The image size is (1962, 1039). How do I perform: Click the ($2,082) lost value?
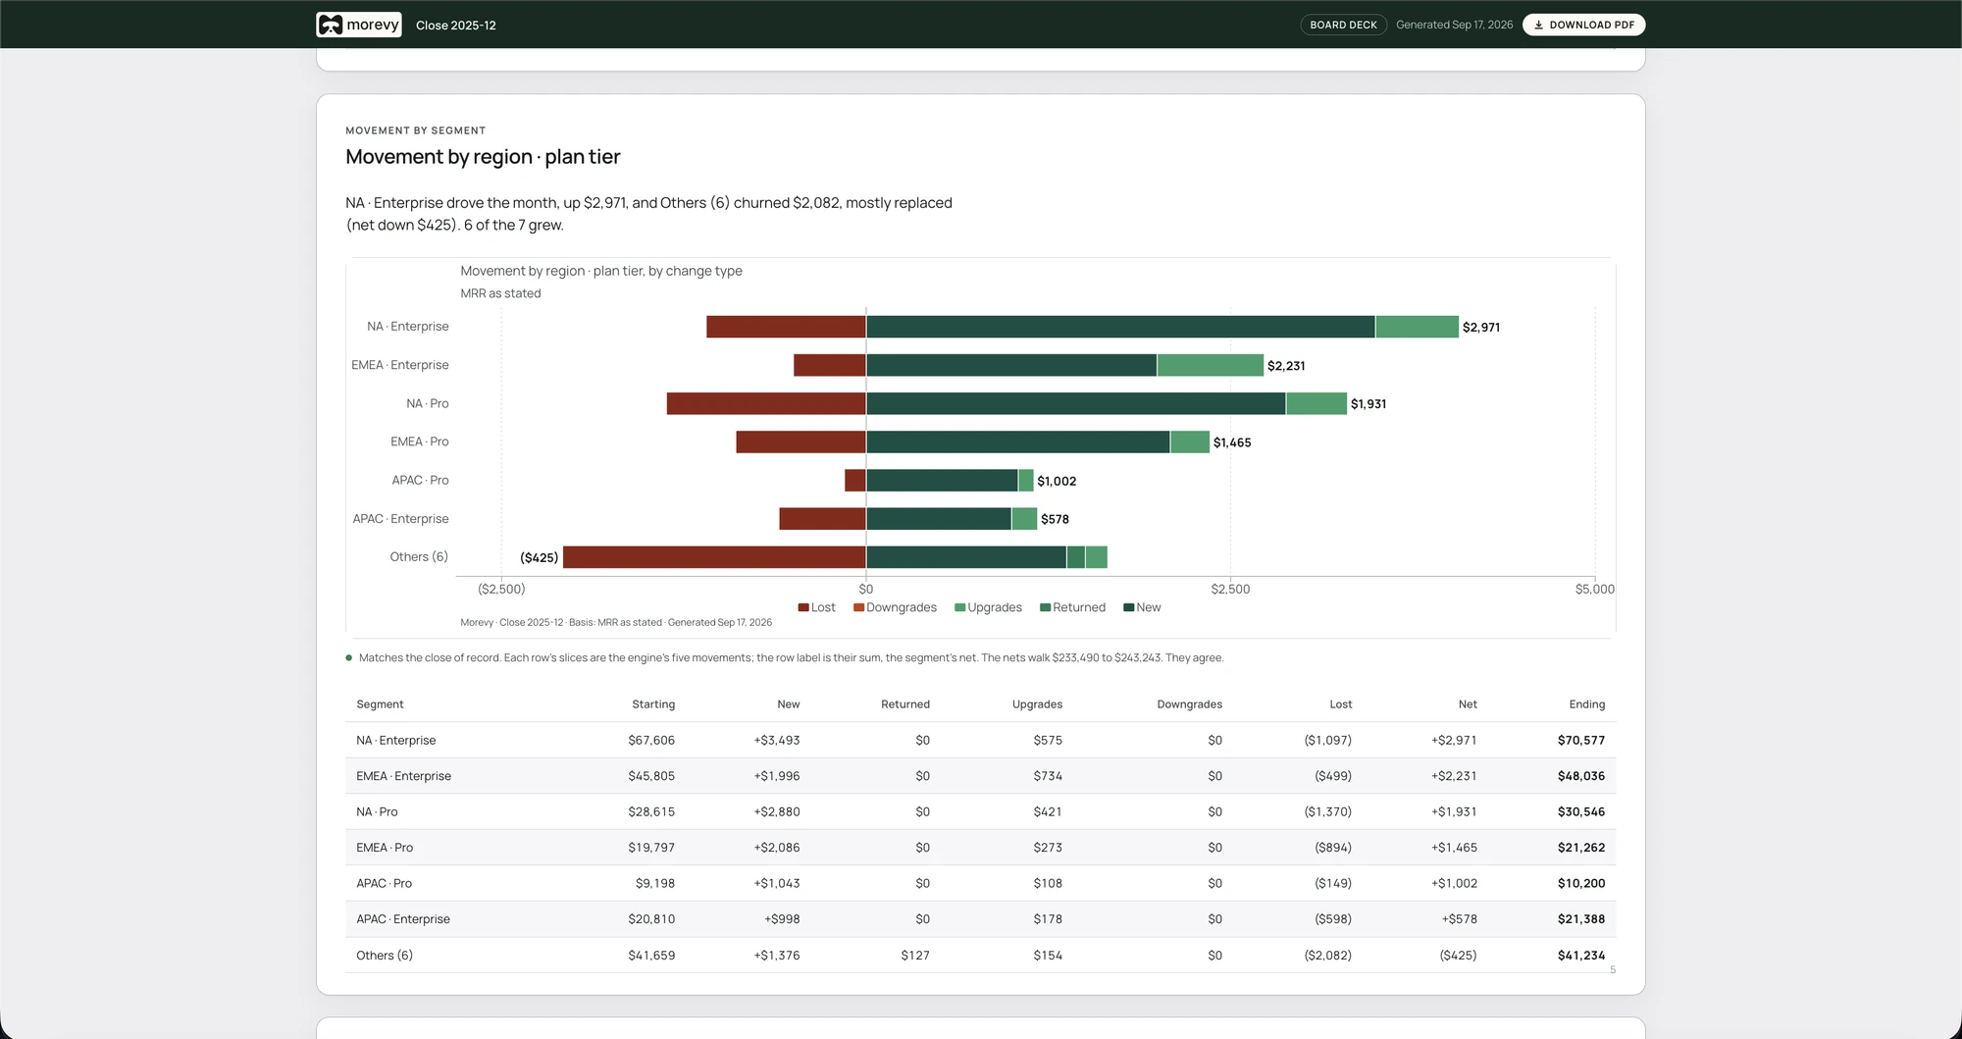1327,956
